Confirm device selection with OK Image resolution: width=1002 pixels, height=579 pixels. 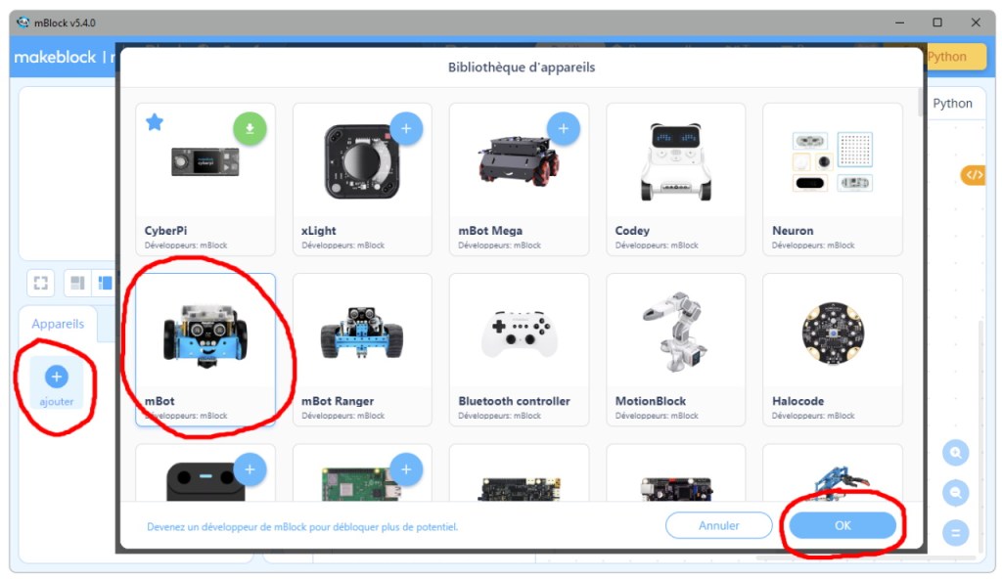843,525
